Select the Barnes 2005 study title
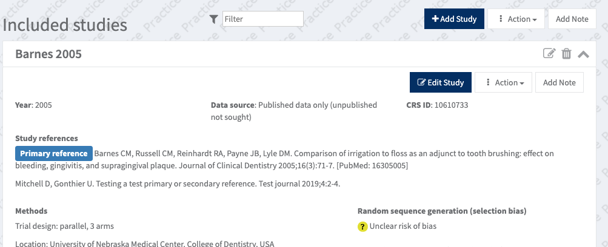608x247 pixels. point(48,54)
